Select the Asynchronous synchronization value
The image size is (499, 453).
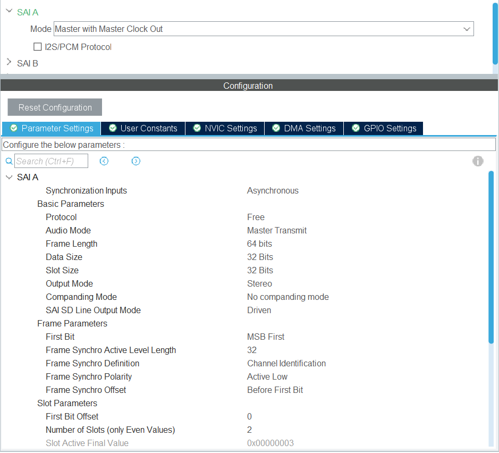(x=273, y=191)
